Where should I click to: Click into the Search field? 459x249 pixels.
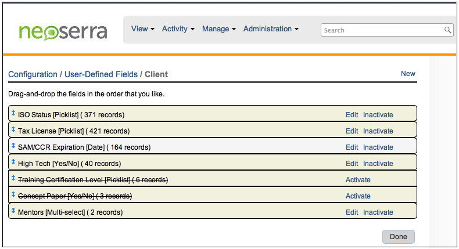pyautogui.click(x=382, y=30)
